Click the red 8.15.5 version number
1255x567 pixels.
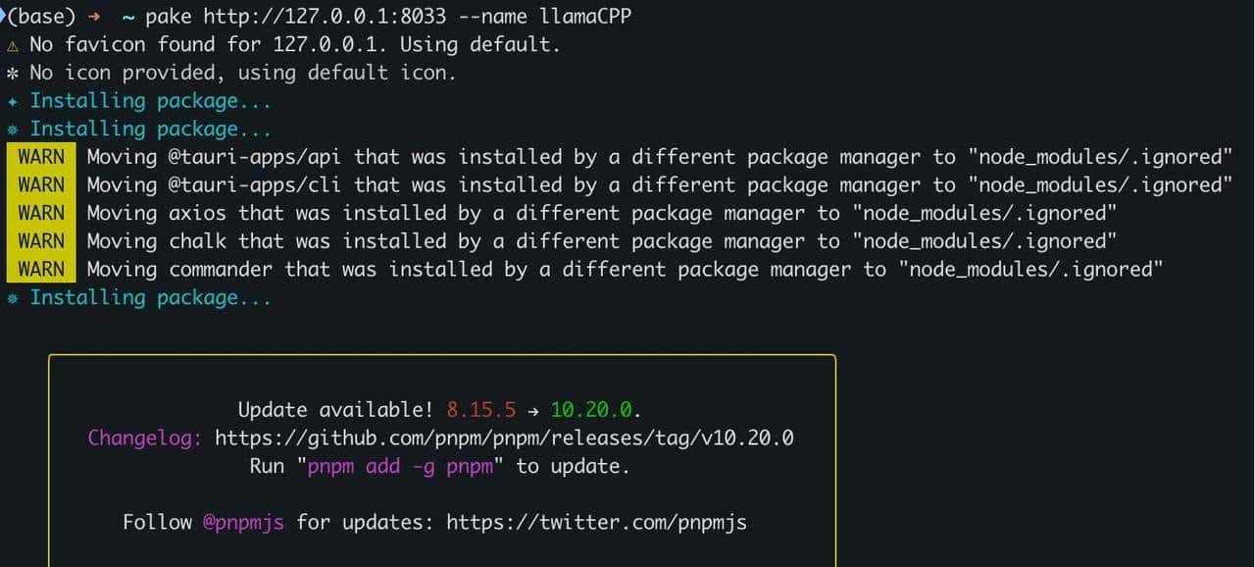pos(480,410)
